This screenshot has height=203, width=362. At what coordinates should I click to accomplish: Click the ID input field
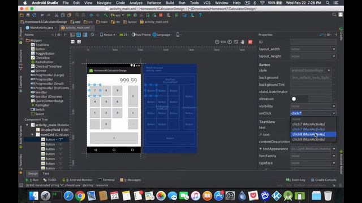click(313, 42)
